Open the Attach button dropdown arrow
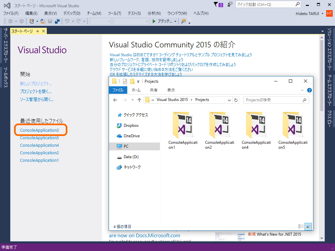335x251 pixels. [175, 21]
